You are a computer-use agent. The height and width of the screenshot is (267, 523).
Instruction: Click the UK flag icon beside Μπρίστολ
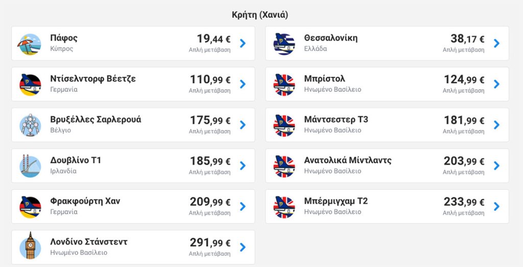click(x=284, y=85)
